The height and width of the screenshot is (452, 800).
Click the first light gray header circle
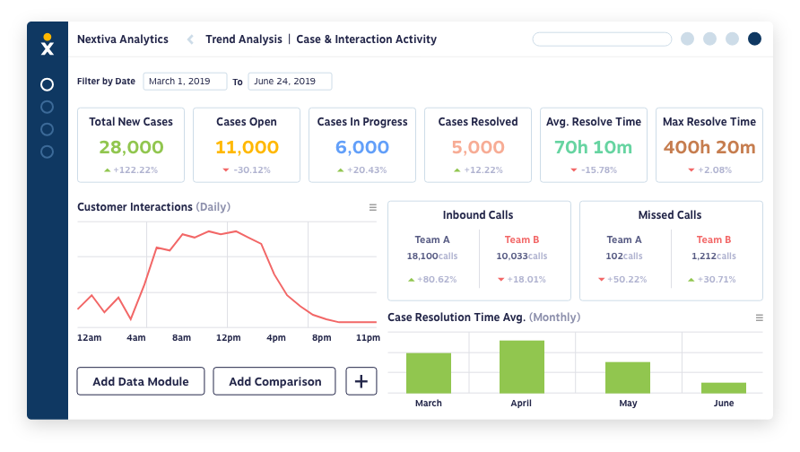[687, 39]
